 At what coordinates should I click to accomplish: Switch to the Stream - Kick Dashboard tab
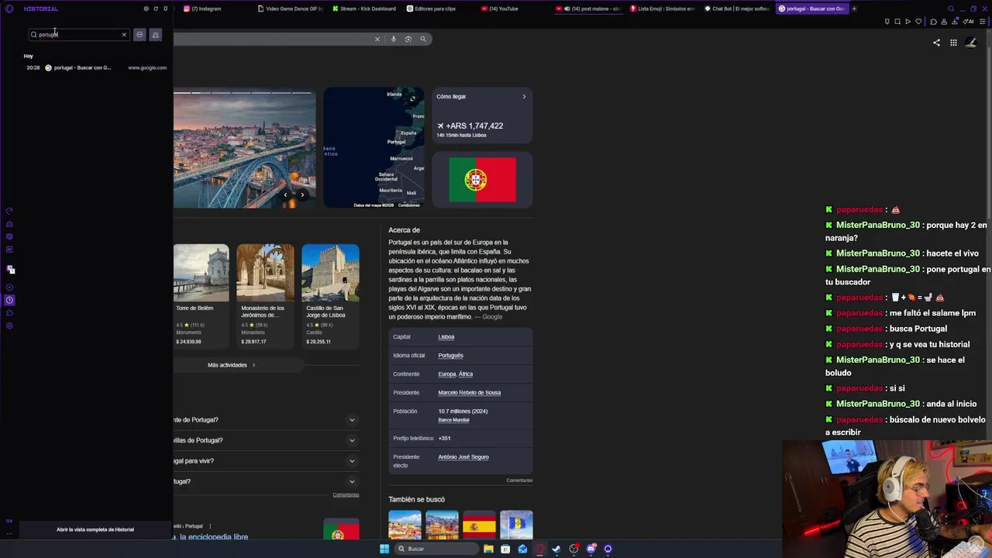tap(364, 9)
